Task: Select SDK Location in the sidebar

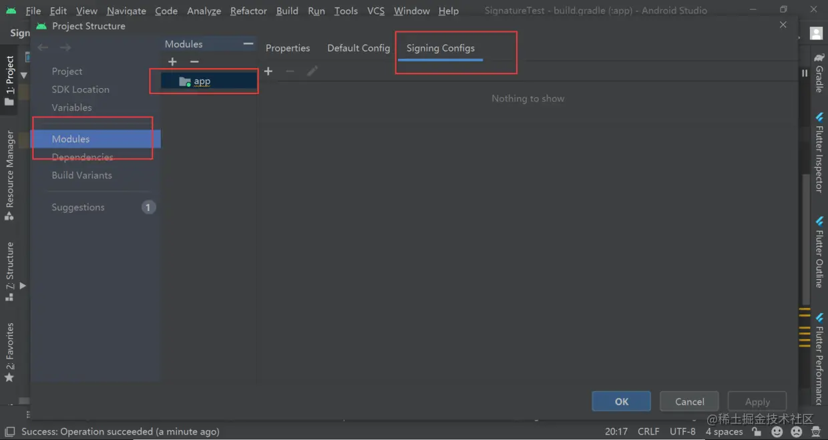Action: (80, 89)
